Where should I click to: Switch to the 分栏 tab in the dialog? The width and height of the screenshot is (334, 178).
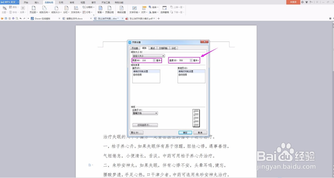174,48
